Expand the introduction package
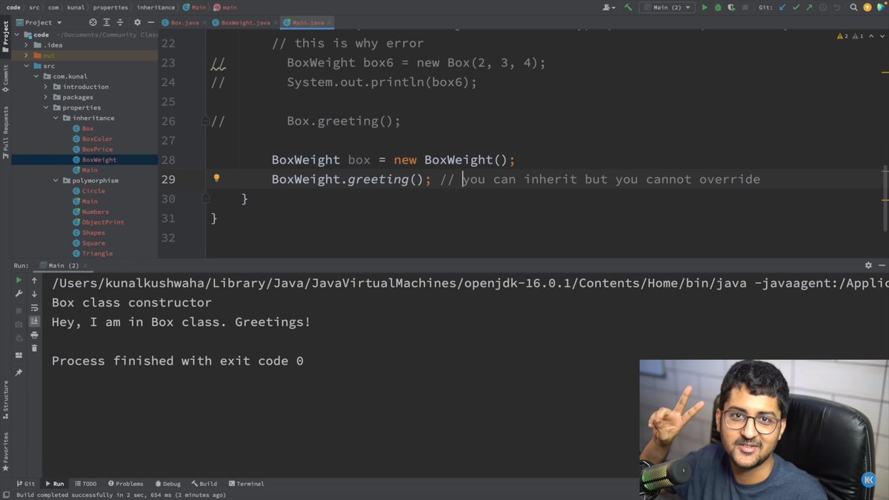 coord(45,87)
